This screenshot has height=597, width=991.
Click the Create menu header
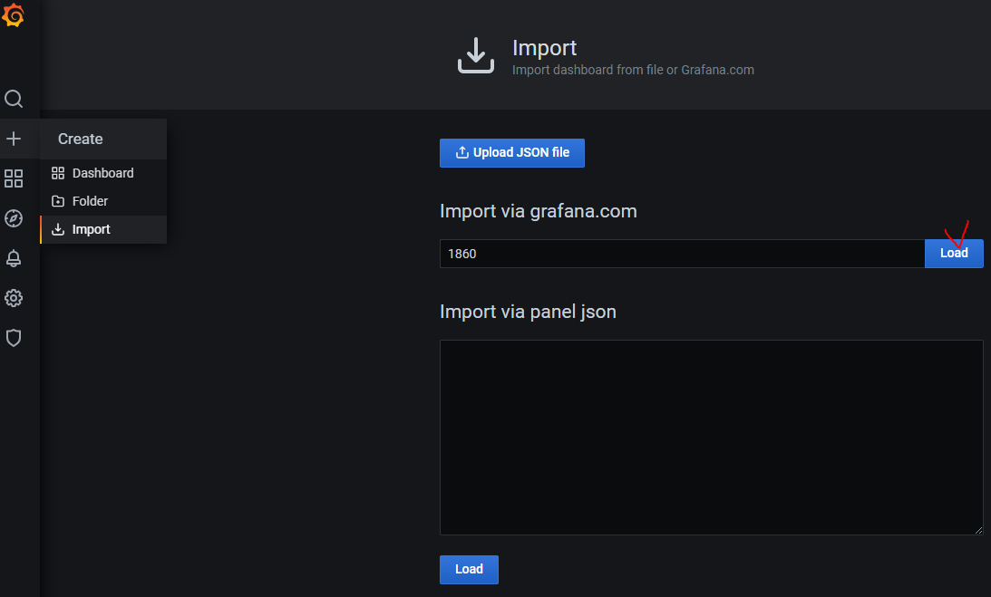pyautogui.click(x=103, y=139)
